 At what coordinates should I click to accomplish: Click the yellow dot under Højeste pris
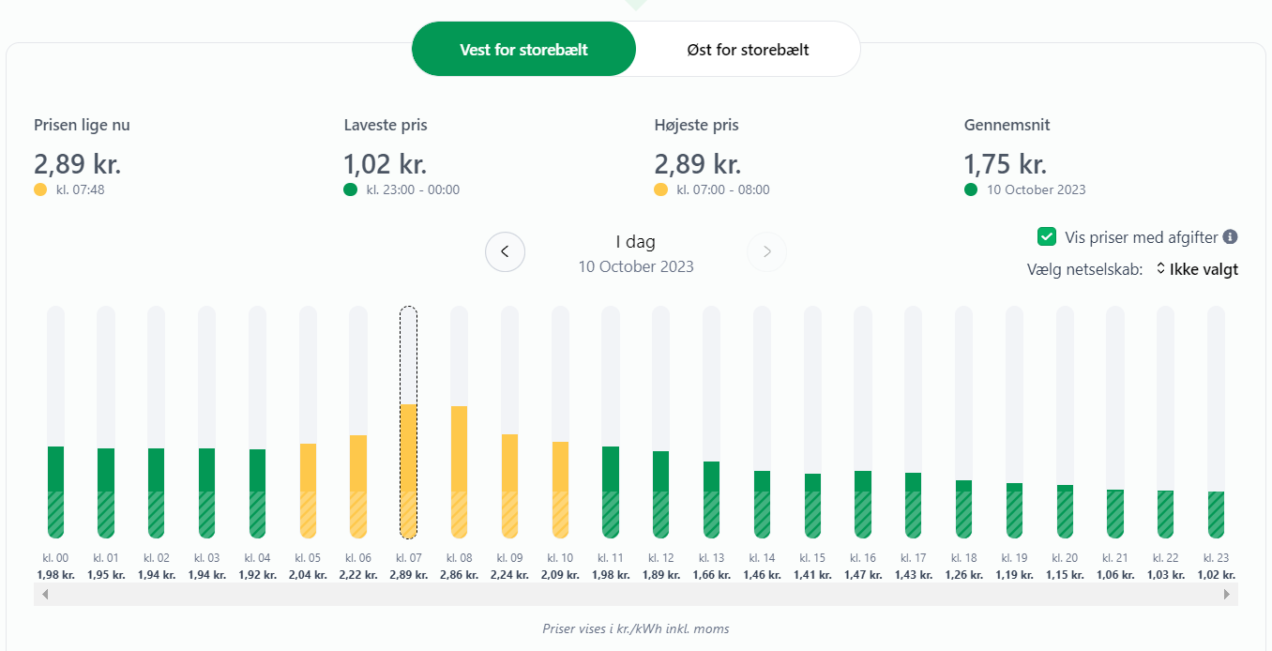coord(661,189)
